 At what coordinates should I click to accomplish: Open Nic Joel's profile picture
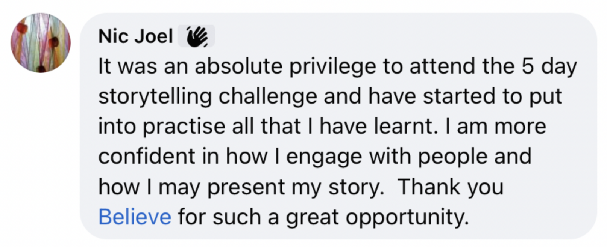coord(41,43)
